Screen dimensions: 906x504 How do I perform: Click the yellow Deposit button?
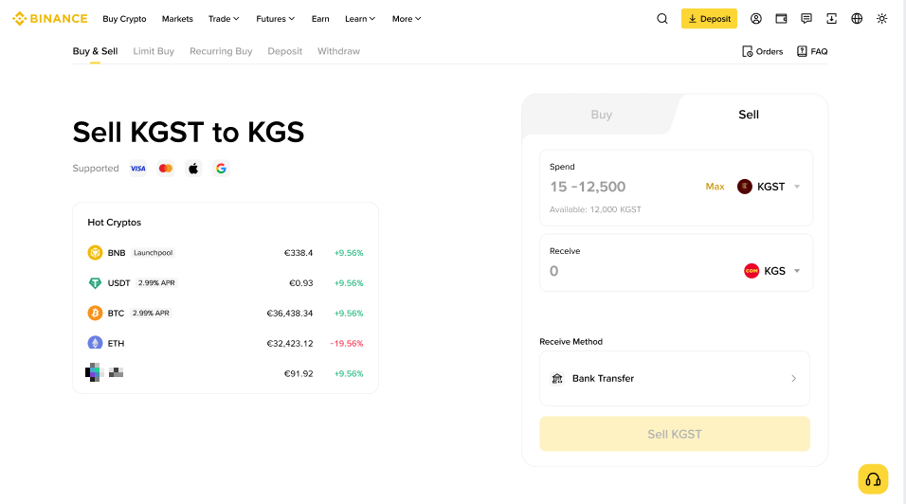click(x=709, y=19)
